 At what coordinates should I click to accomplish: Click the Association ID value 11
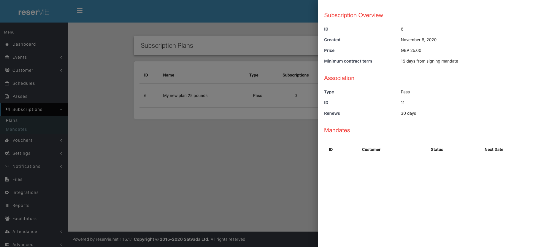point(403,103)
